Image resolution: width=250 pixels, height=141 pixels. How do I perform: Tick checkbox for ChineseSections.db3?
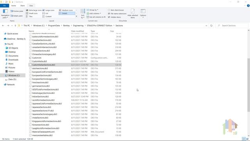[x=30, y=51]
